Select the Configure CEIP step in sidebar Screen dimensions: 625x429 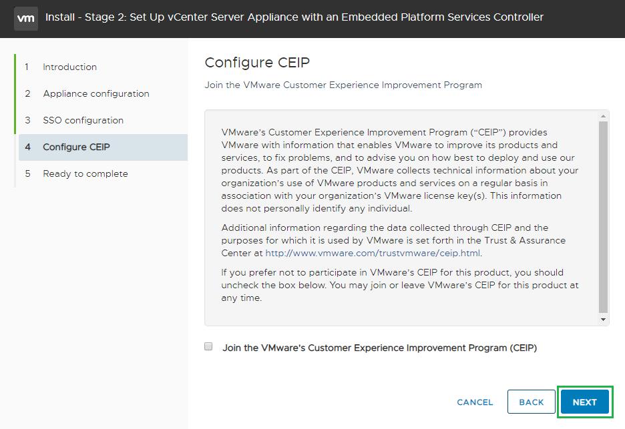pyautogui.click(x=76, y=147)
